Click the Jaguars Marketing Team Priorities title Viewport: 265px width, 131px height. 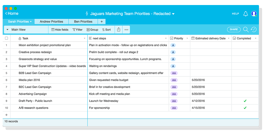pos(130,14)
